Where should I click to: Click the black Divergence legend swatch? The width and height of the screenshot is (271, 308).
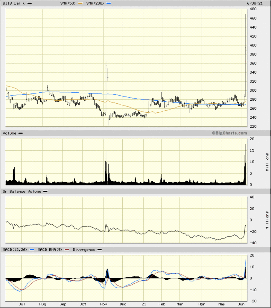99,250
